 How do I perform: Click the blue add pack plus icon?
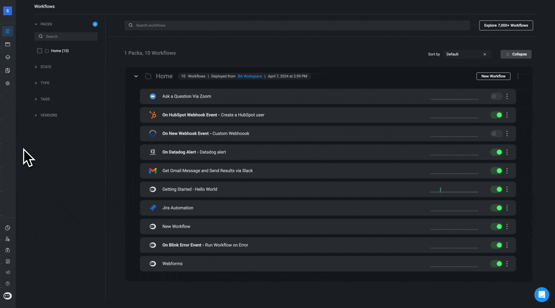click(95, 24)
